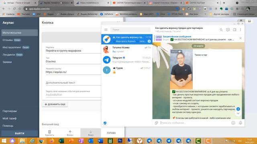Screen dimensions: 257x144
Task: Click the Вверх up-arrow button
Action: [x=70, y=133]
